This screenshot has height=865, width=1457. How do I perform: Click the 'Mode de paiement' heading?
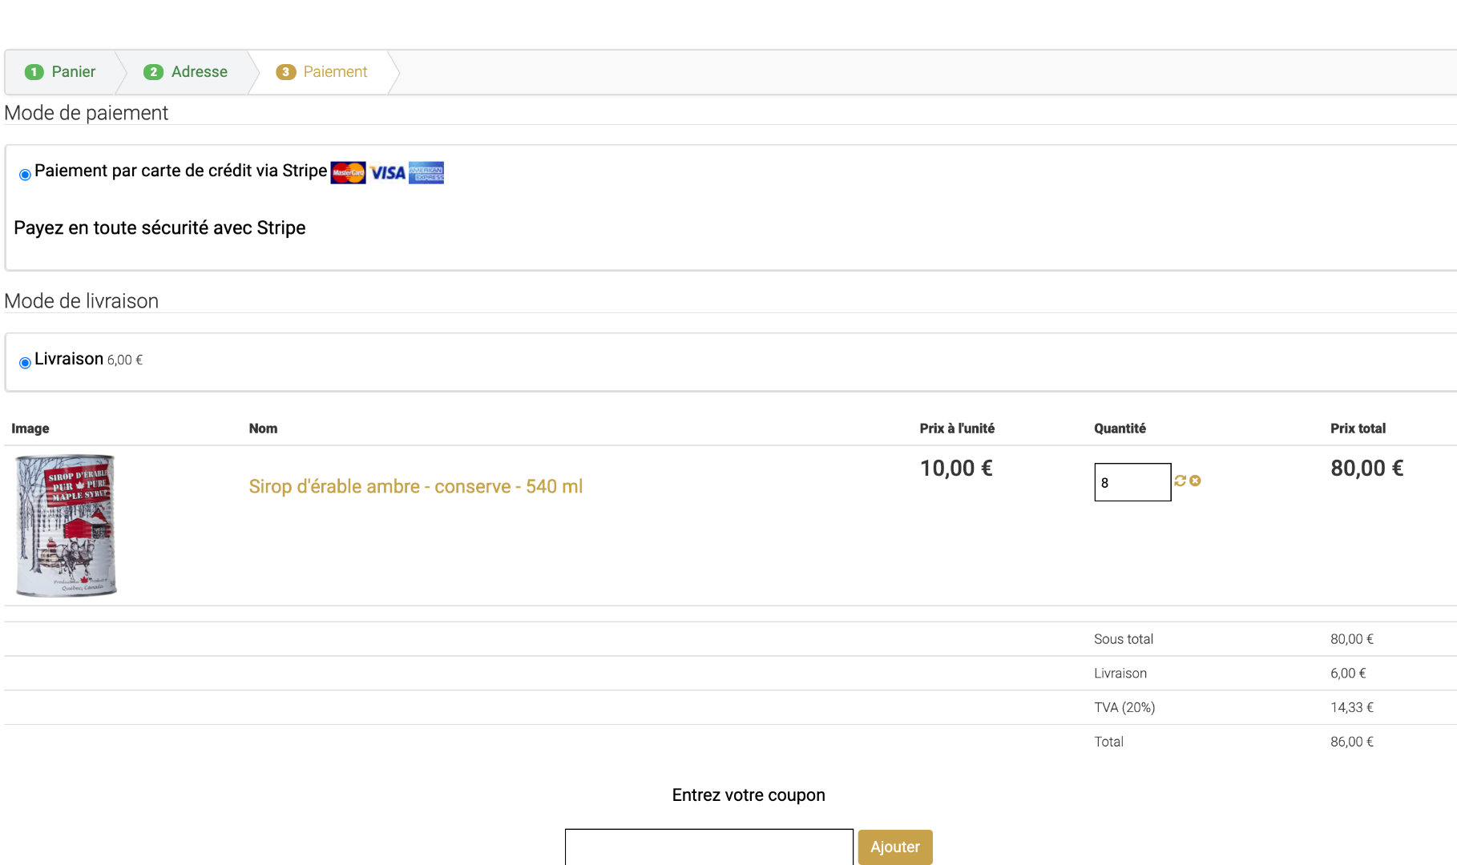87,113
